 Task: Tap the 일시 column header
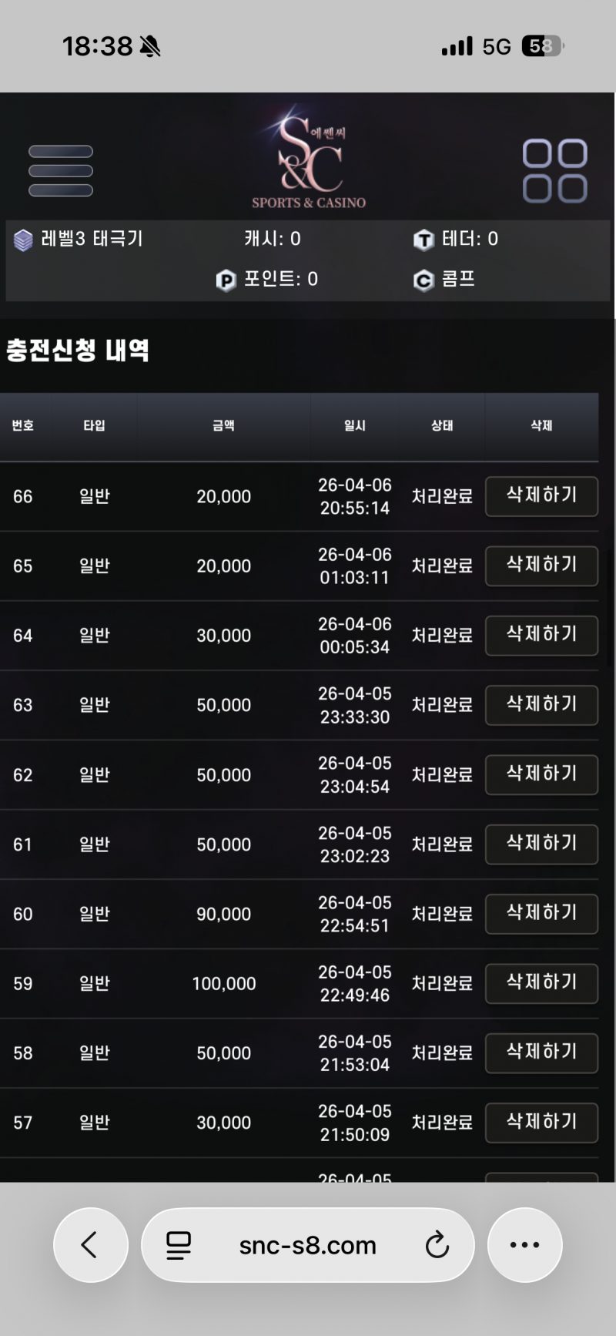pos(355,425)
